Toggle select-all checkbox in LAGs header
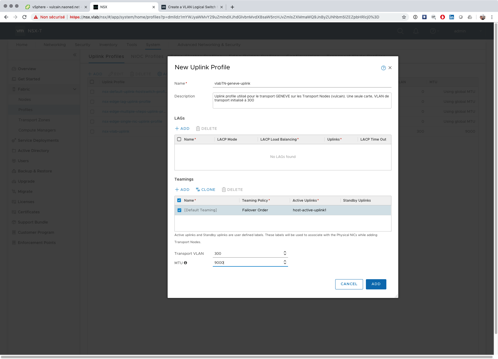498x359 pixels. 179,139
